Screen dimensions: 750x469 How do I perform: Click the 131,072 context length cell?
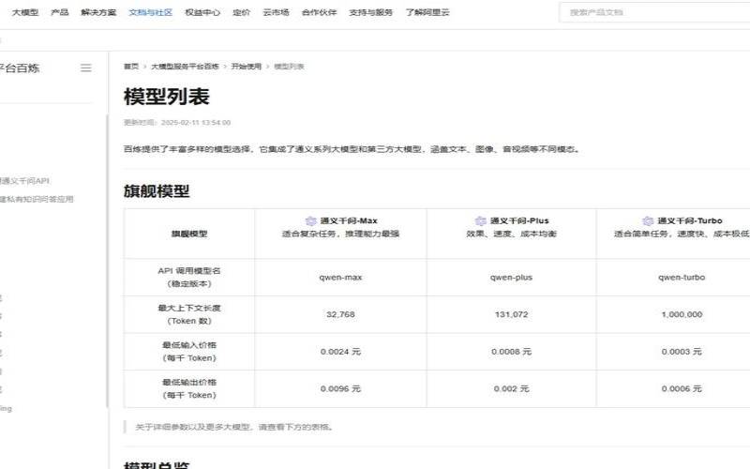point(511,314)
